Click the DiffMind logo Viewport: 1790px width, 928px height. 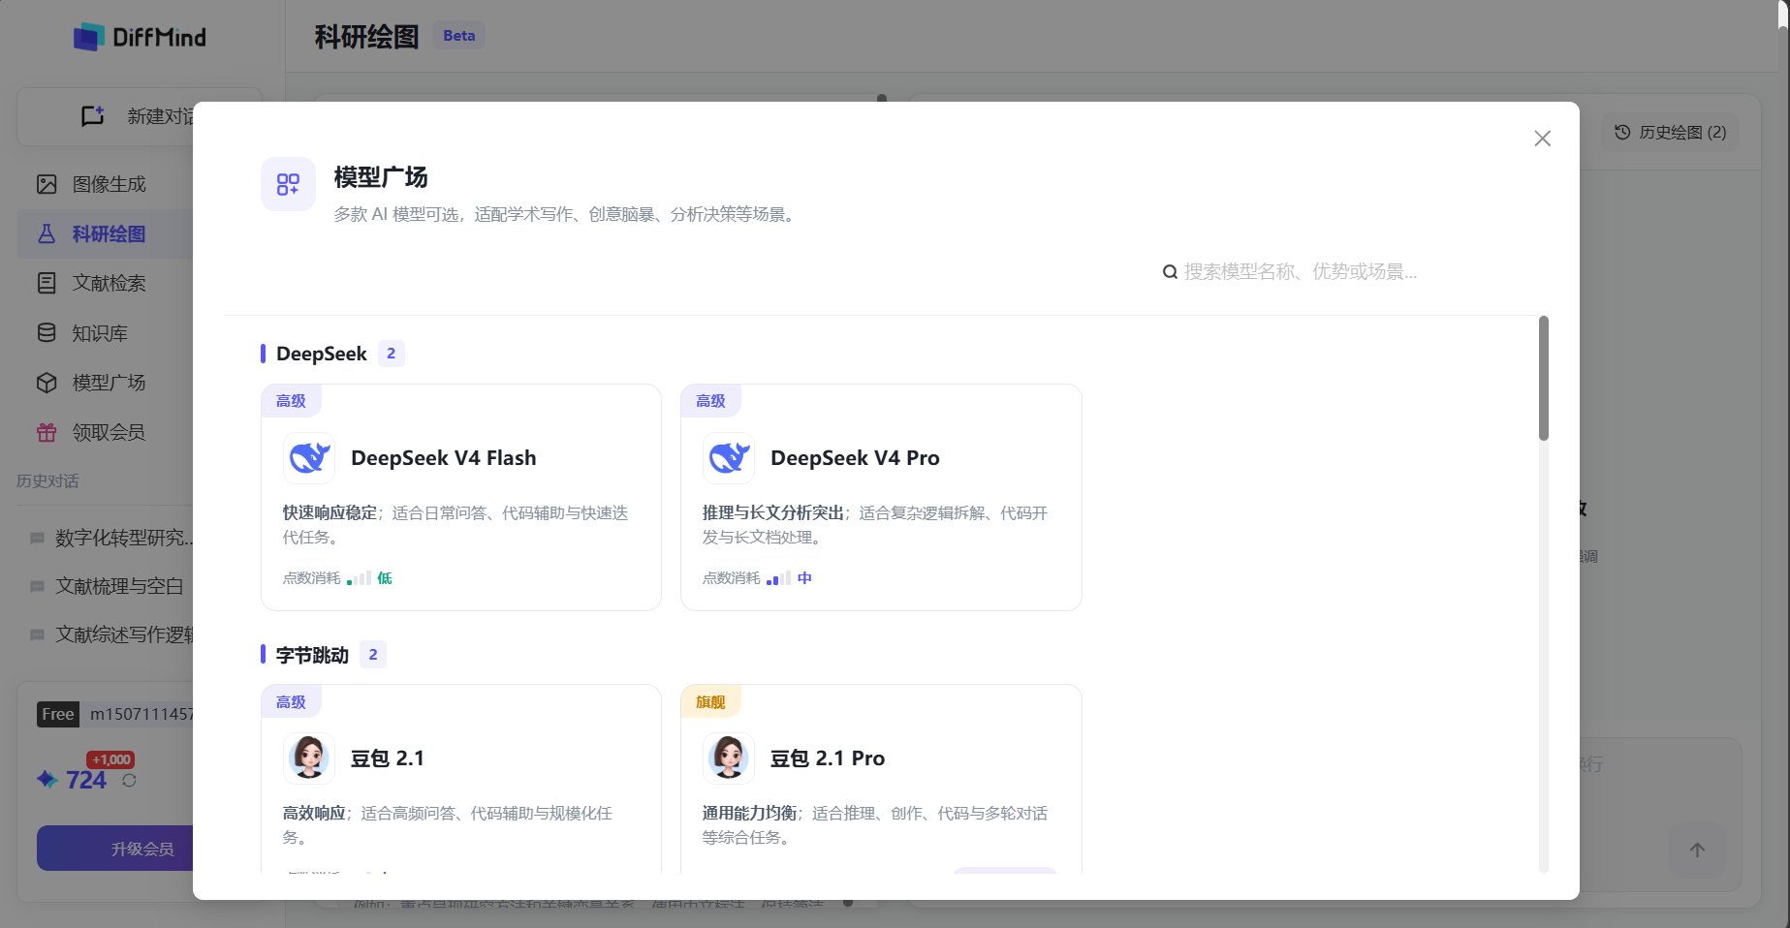pyautogui.click(x=141, y=38)
